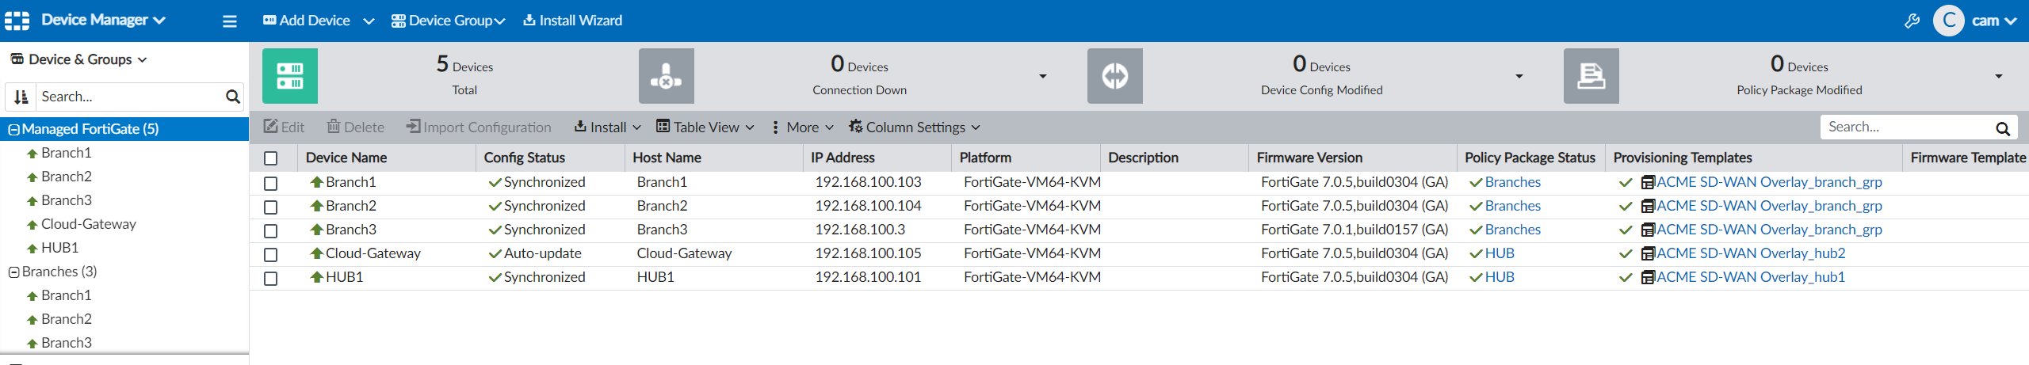Click Import Configuration button
2029x365 pixels.
(479, 127)
